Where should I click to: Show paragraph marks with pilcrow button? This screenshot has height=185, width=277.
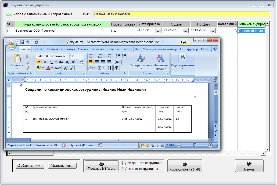[x=117, y=68]
